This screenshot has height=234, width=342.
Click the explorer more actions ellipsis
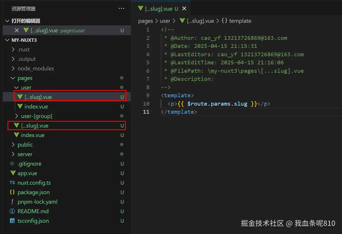click(x=121, y=9)
